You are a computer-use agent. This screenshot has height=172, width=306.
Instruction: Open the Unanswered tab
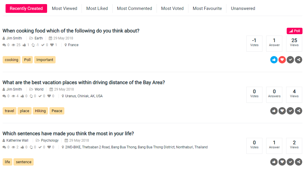tap(243, 8)
